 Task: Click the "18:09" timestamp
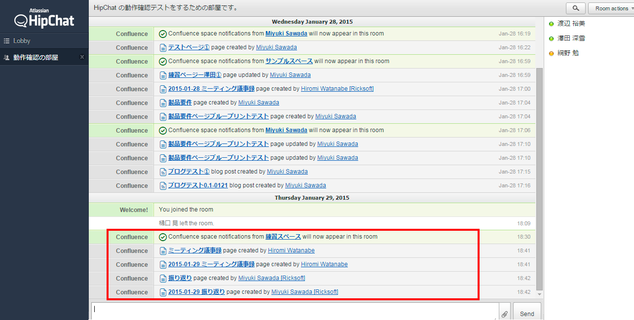[x=524, y=223]
